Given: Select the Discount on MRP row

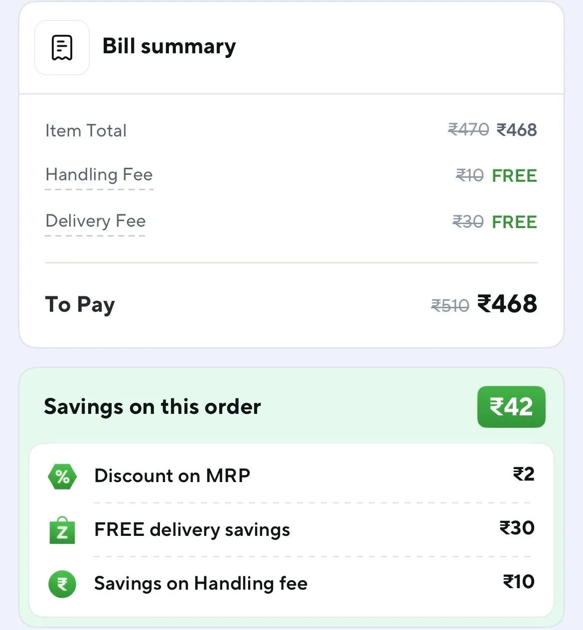Looking at the screenshot, I should click(291, 476).
